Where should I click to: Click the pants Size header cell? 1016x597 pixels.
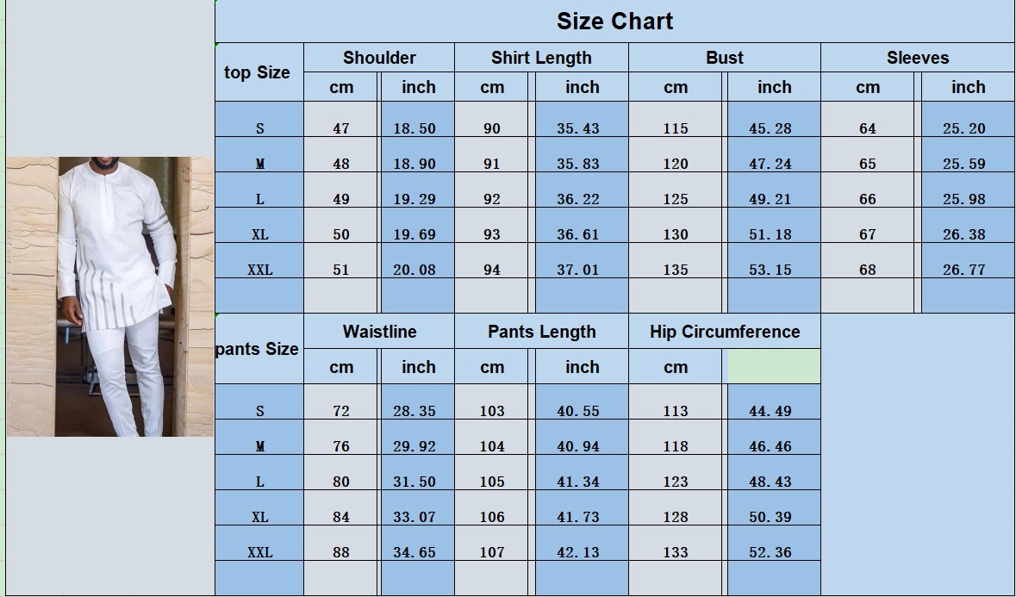coord(259,349)
